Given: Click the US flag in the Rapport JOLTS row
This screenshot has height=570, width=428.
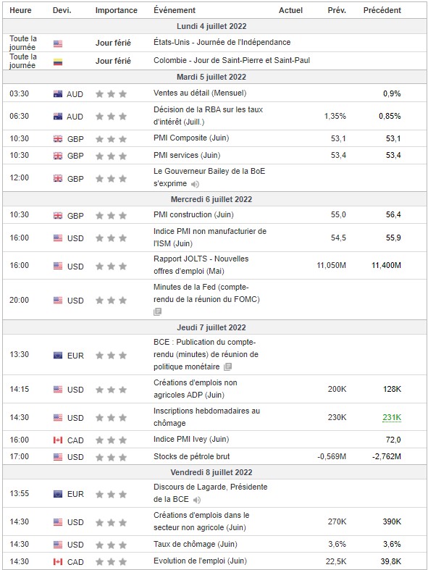Looking at the screenshot, I should point(58,266).
